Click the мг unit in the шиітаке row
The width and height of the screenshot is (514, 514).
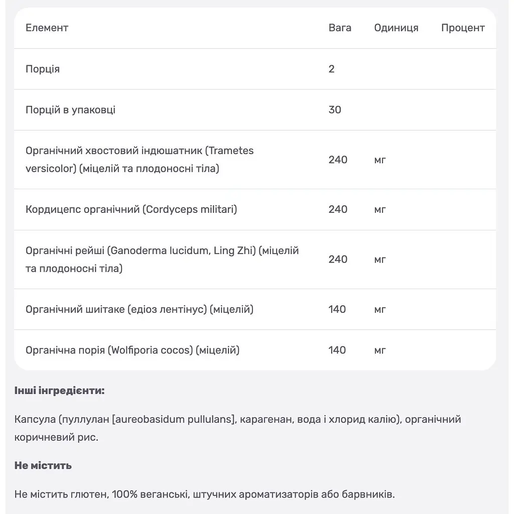pos(380,309)
